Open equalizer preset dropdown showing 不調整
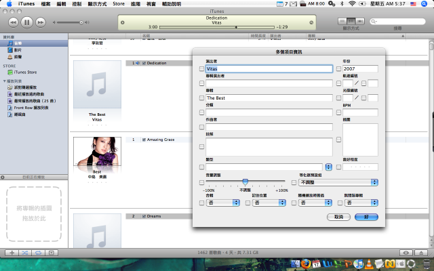434x271 pixels. pos(338,182)
